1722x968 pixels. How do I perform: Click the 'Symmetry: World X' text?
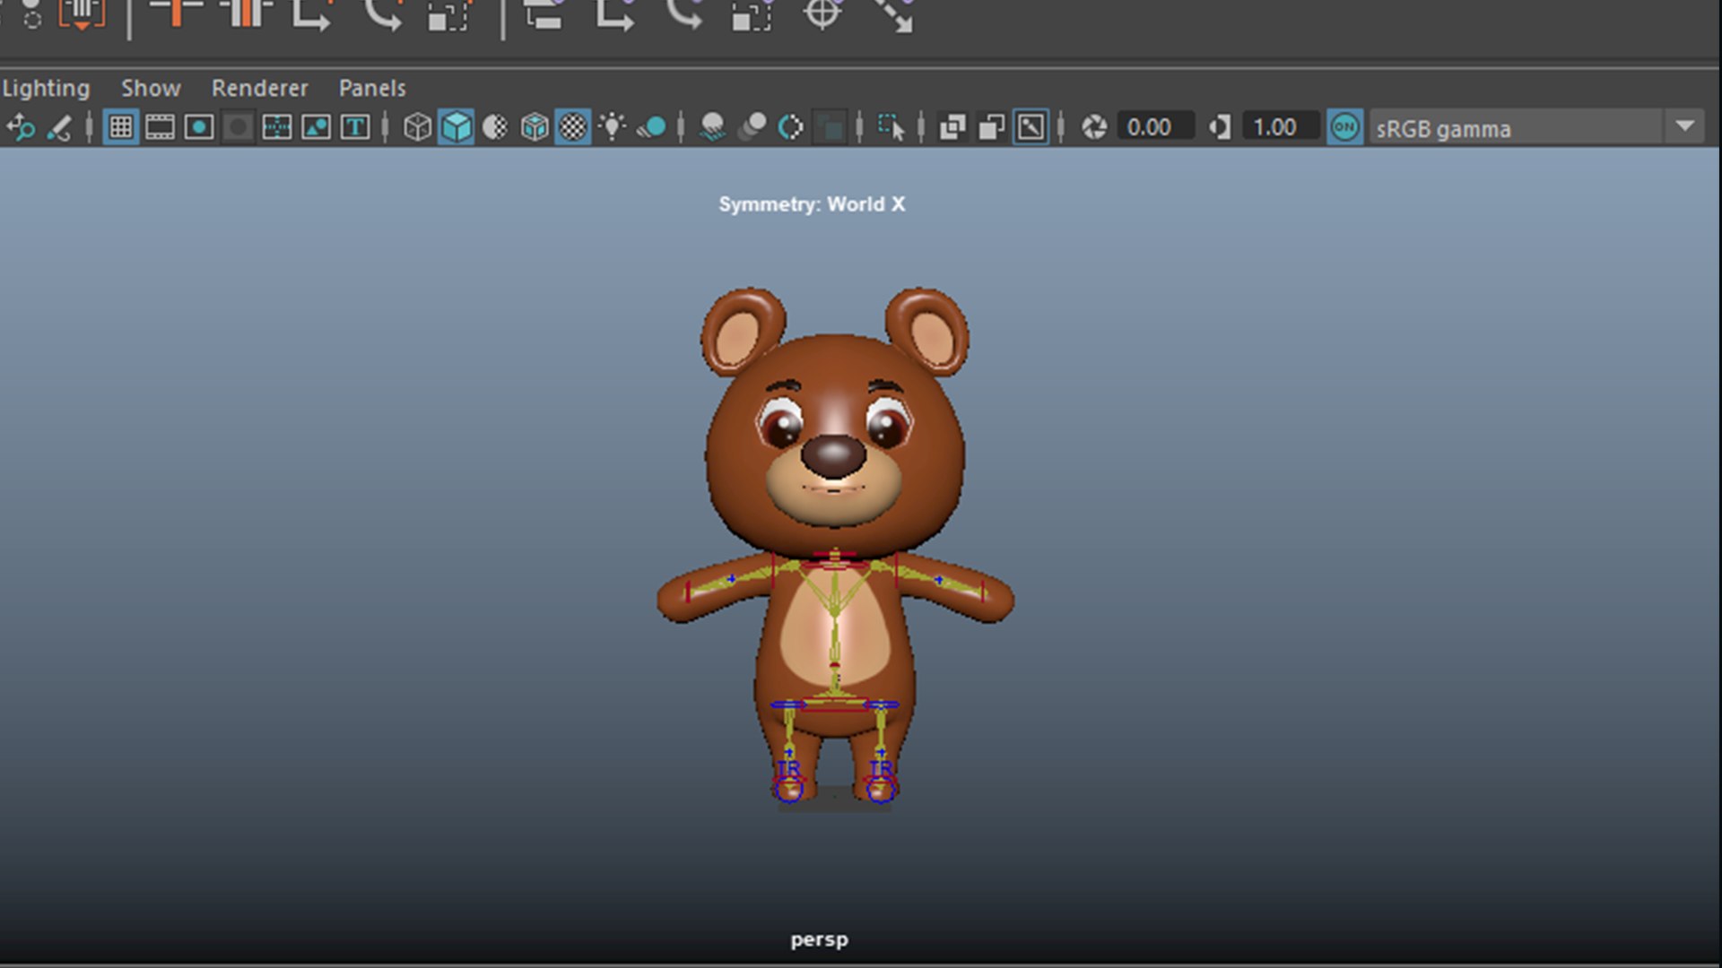pos(812,204)
